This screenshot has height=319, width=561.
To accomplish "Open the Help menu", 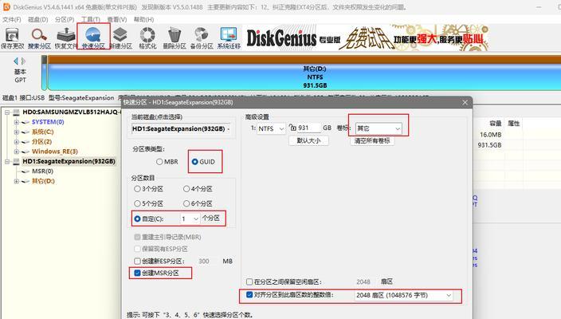I will [x=143, y=19].
